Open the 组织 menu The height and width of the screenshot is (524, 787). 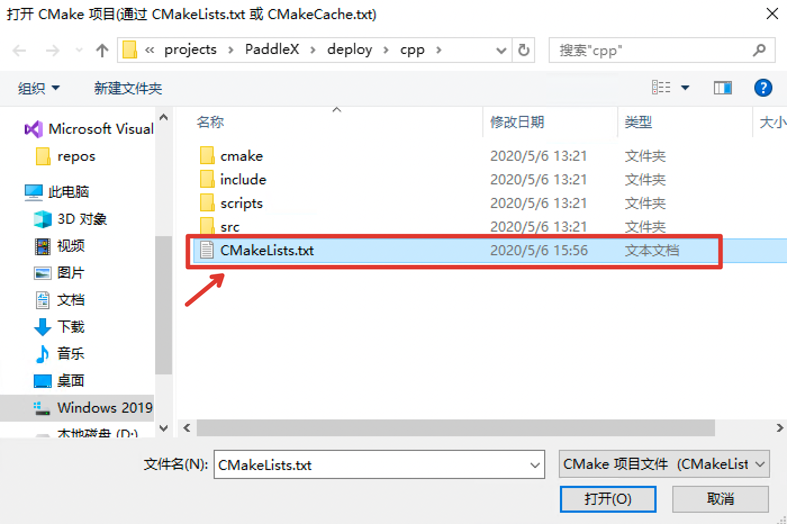tap(38, 88)
